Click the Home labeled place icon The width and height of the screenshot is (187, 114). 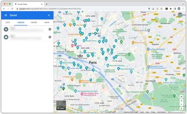[x=6, y=29]
